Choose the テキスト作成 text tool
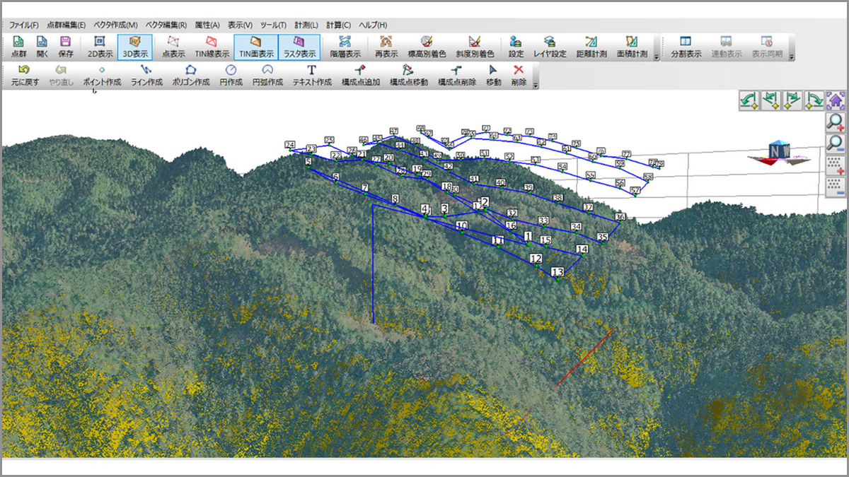849x477 pixels. (312, 75)
